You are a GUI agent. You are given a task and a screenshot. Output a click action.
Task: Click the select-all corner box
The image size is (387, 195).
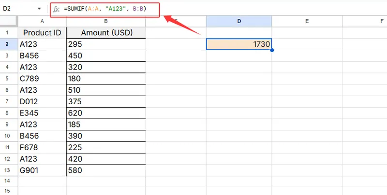pyautogui.click(x=9, y=21)
